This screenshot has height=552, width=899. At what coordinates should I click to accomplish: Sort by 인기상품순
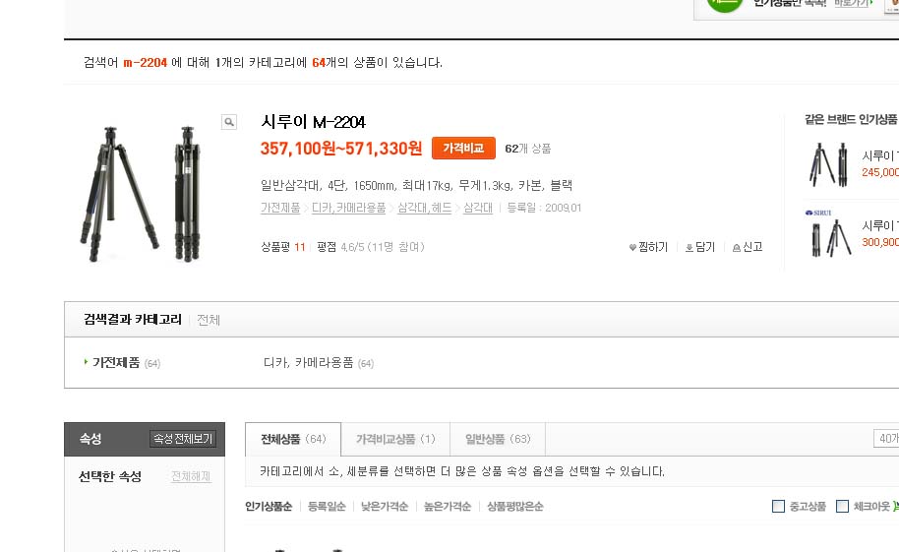tap(269, 506)
